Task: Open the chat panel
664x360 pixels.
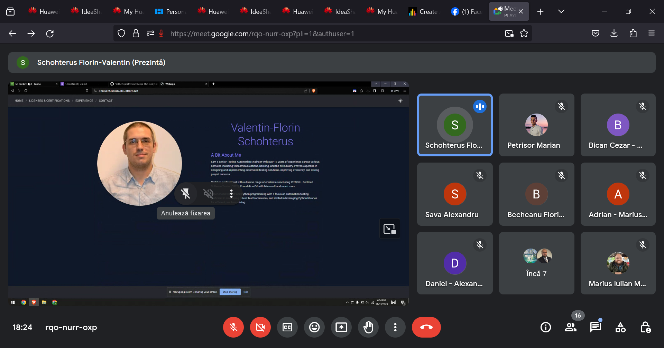Action: tap(595, 327)
